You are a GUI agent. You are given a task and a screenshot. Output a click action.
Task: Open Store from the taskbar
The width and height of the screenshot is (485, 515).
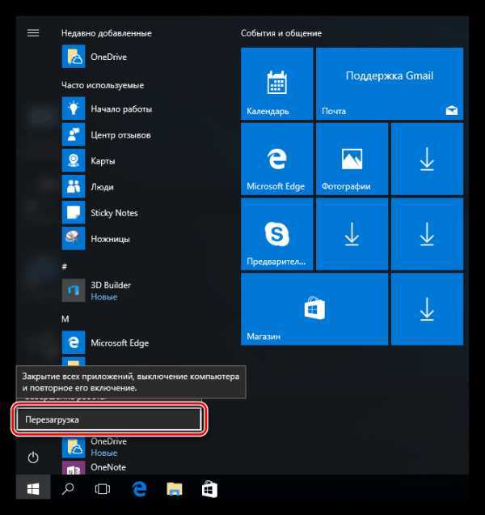pos(209,489)
